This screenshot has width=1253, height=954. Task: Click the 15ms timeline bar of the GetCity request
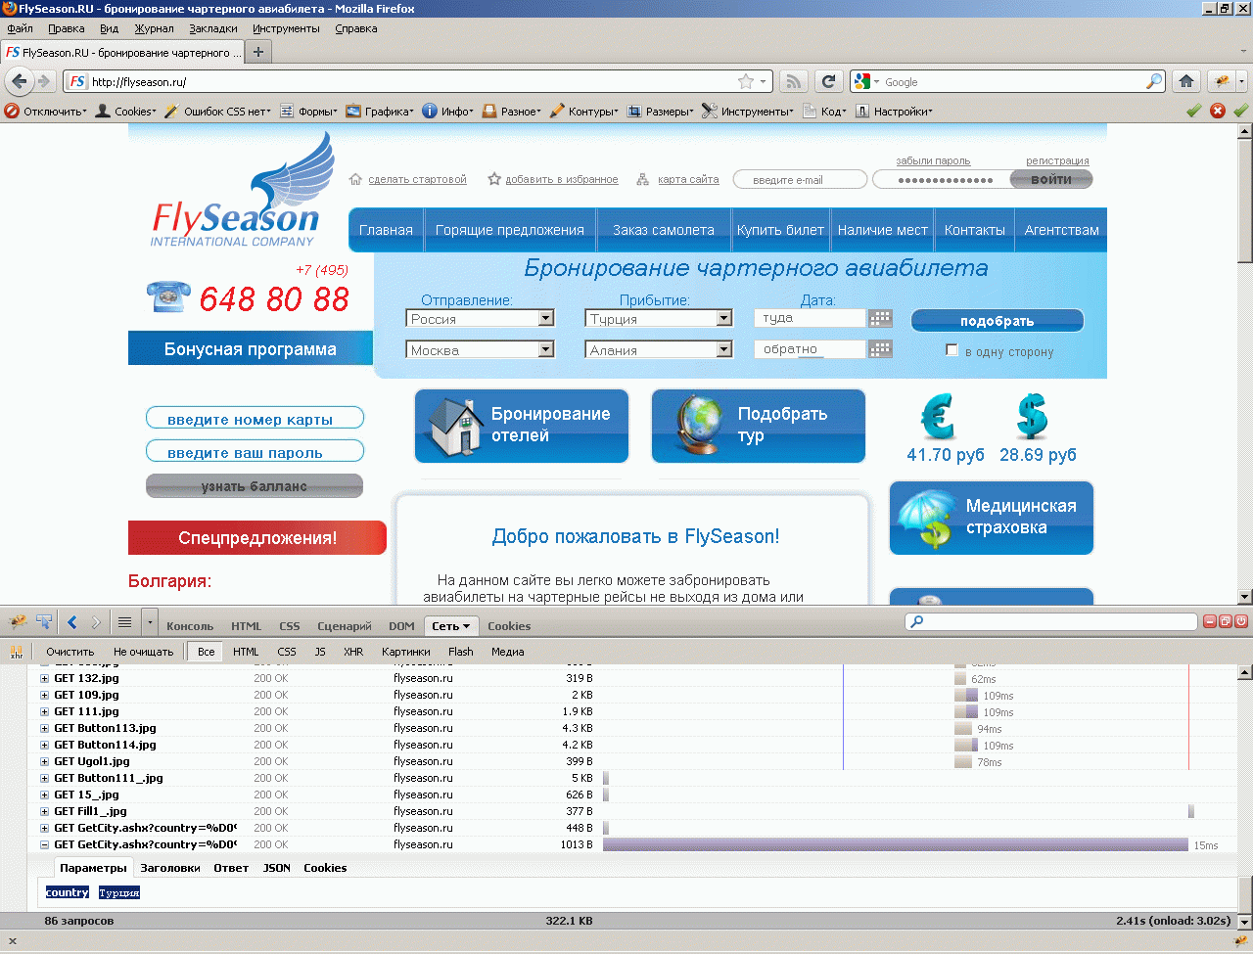(x=896, y=844)
